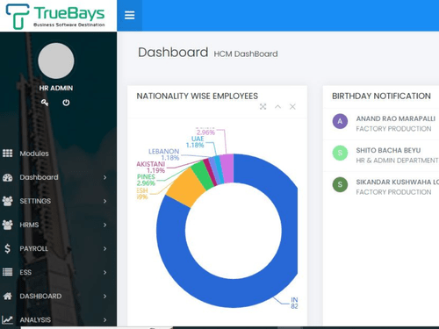Click the AKISTANI 1.19% chart label
439x329 pixels.
151,167
